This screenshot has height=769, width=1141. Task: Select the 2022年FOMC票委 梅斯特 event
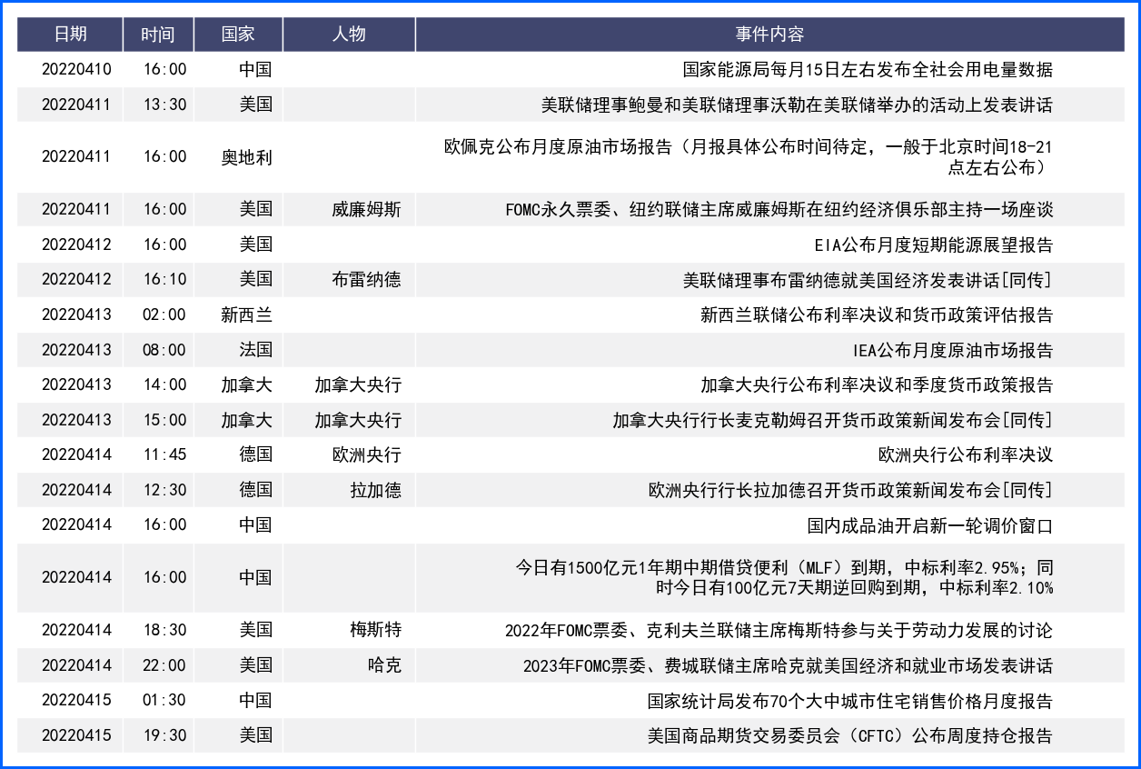(x=779, y=630)
